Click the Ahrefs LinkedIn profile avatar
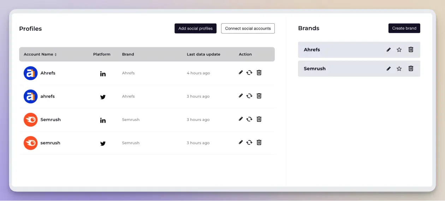The image size is (445, 201). tap(31, 73)
